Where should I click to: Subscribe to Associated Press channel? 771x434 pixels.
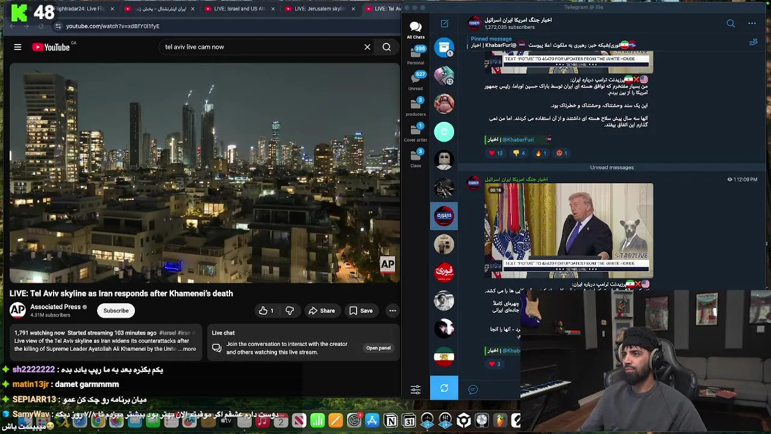tap(116, 310)
